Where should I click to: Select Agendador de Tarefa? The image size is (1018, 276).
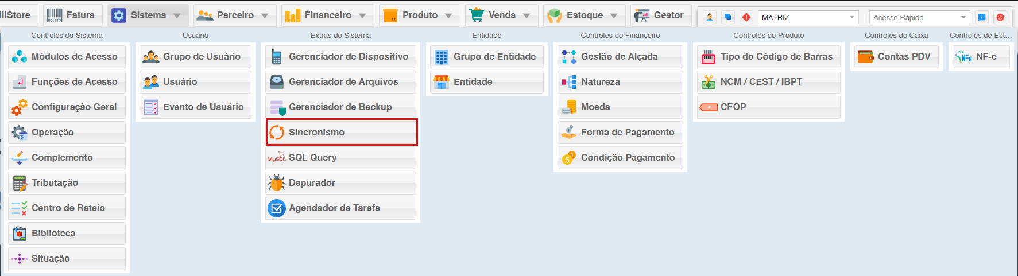[x=341, y=208]
